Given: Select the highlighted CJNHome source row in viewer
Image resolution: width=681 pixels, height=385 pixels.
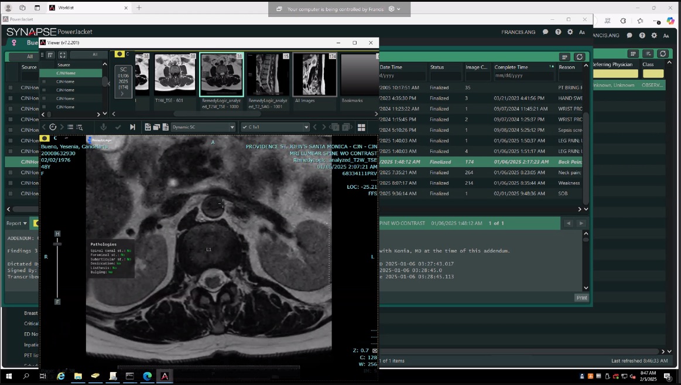Looking at the screenshot, I should tap(71, 73).
